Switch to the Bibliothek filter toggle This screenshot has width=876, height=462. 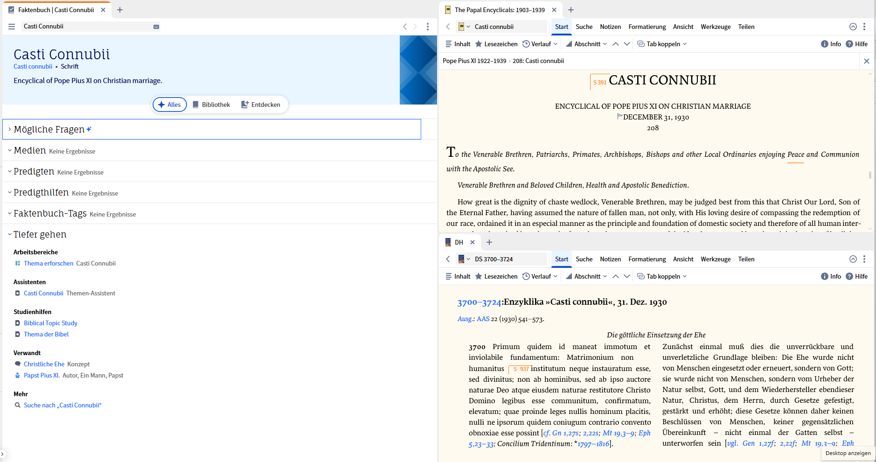[211, 104]
